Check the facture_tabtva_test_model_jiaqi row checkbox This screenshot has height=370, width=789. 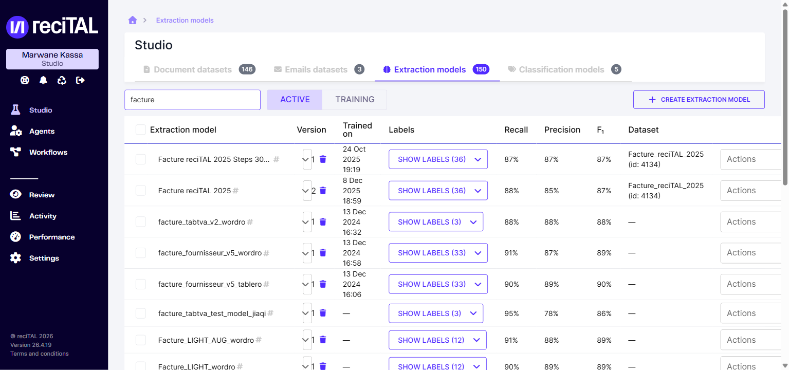point(141,313)
